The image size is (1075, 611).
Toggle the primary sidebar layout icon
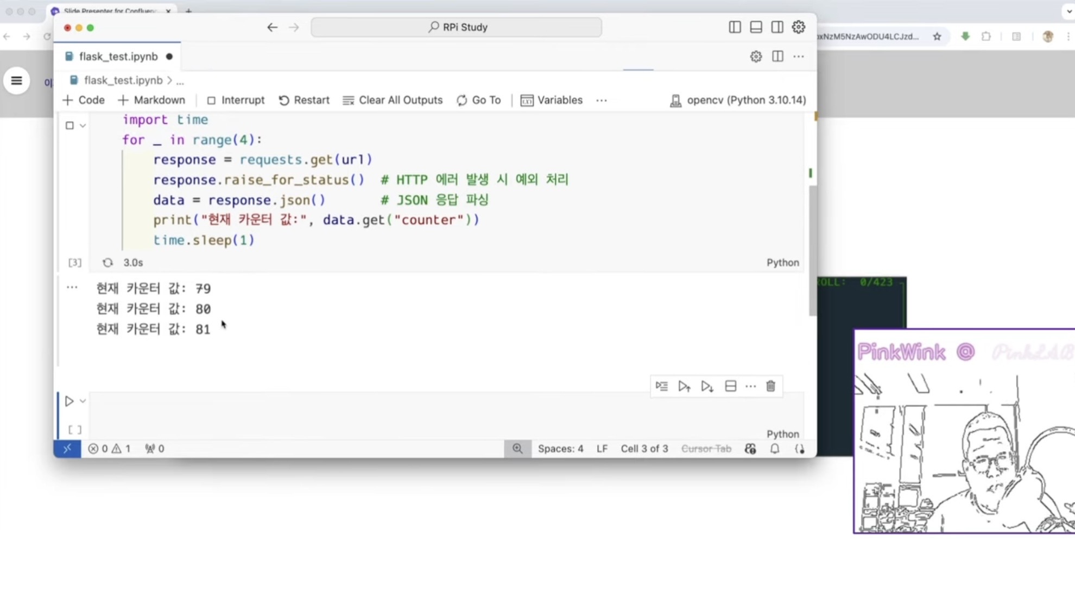point(735,27)
